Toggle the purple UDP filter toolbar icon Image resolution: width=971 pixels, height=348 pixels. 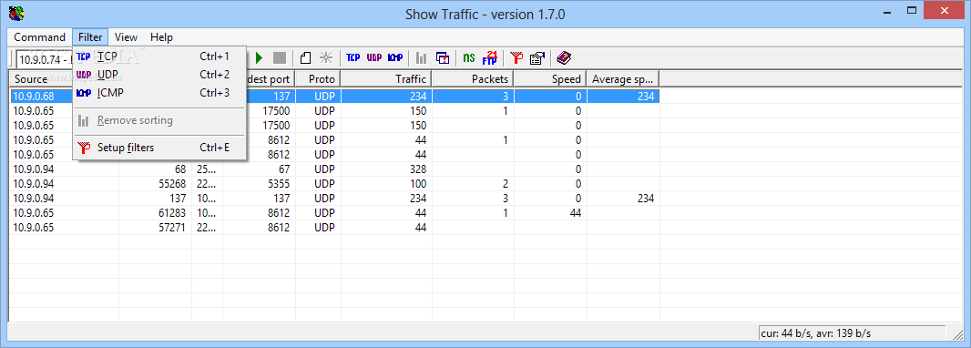(x=374, y=57)
